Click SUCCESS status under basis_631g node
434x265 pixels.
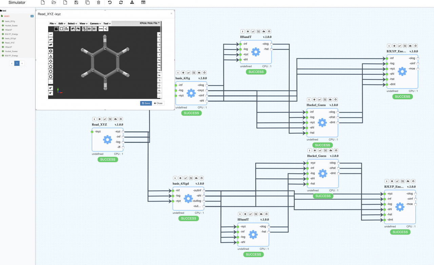(x=191, y=113)
